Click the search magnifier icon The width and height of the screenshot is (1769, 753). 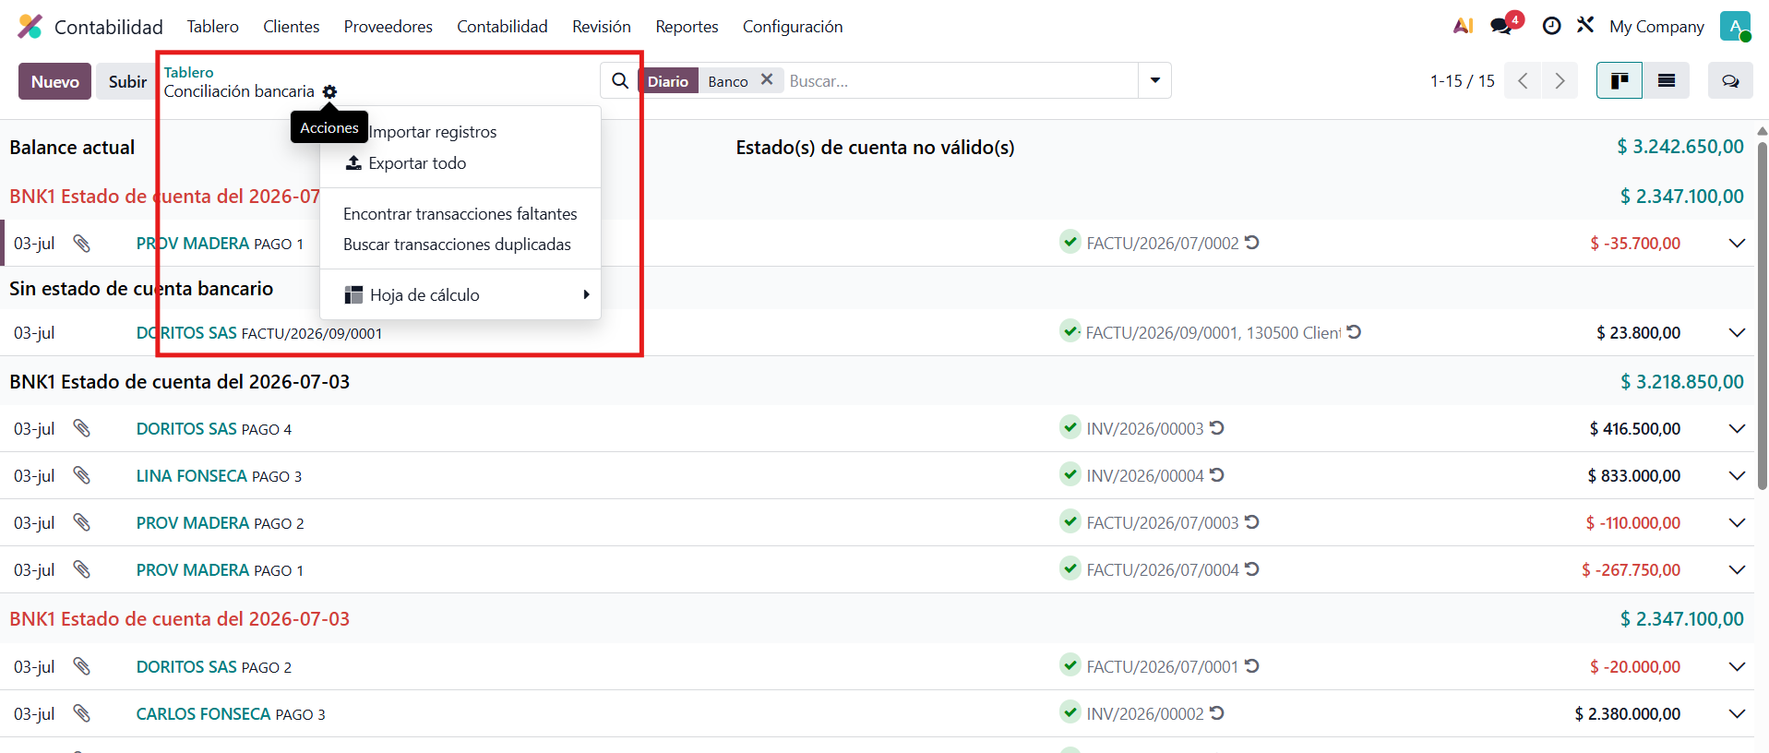(x=620, y=81)
